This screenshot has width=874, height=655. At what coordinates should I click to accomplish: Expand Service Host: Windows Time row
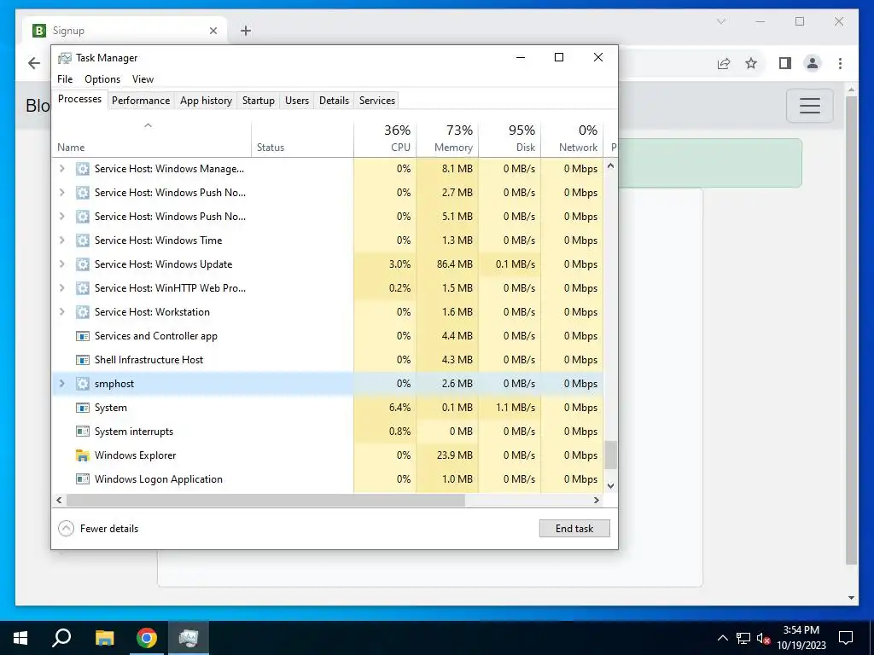pyautogui.click(x=61, y=241)
